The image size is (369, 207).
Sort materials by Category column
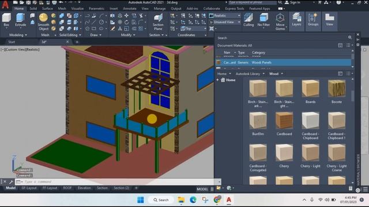tap(258, 52)
